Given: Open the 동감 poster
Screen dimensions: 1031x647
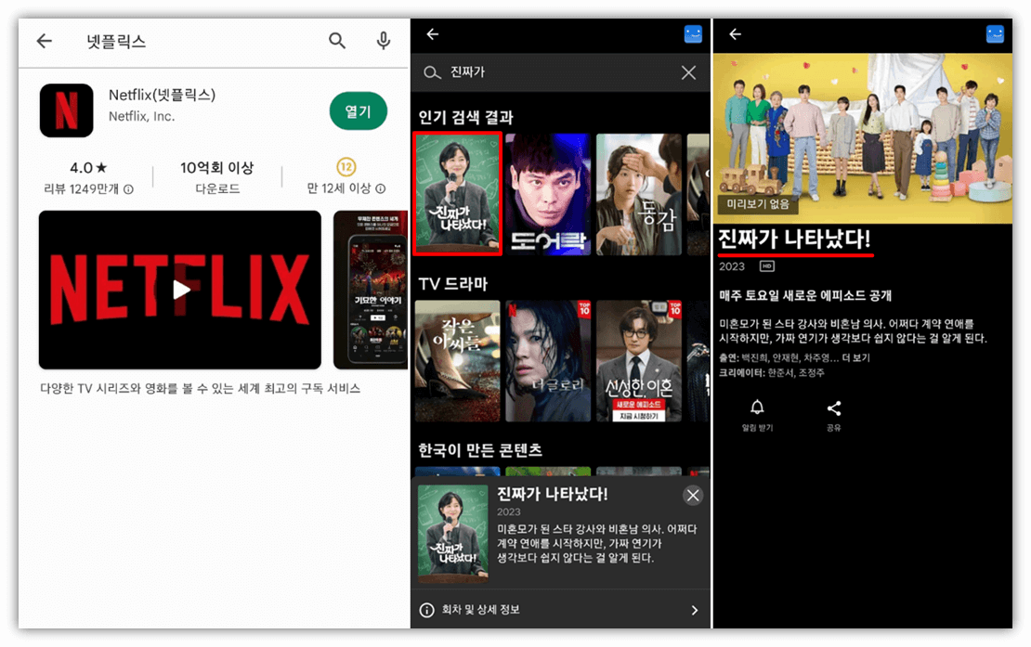Looking at the screenshot, I should tap(638, 194).
